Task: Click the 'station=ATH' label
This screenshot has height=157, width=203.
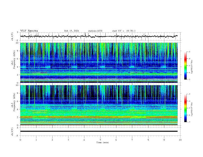Action: (x=95, y=31)
